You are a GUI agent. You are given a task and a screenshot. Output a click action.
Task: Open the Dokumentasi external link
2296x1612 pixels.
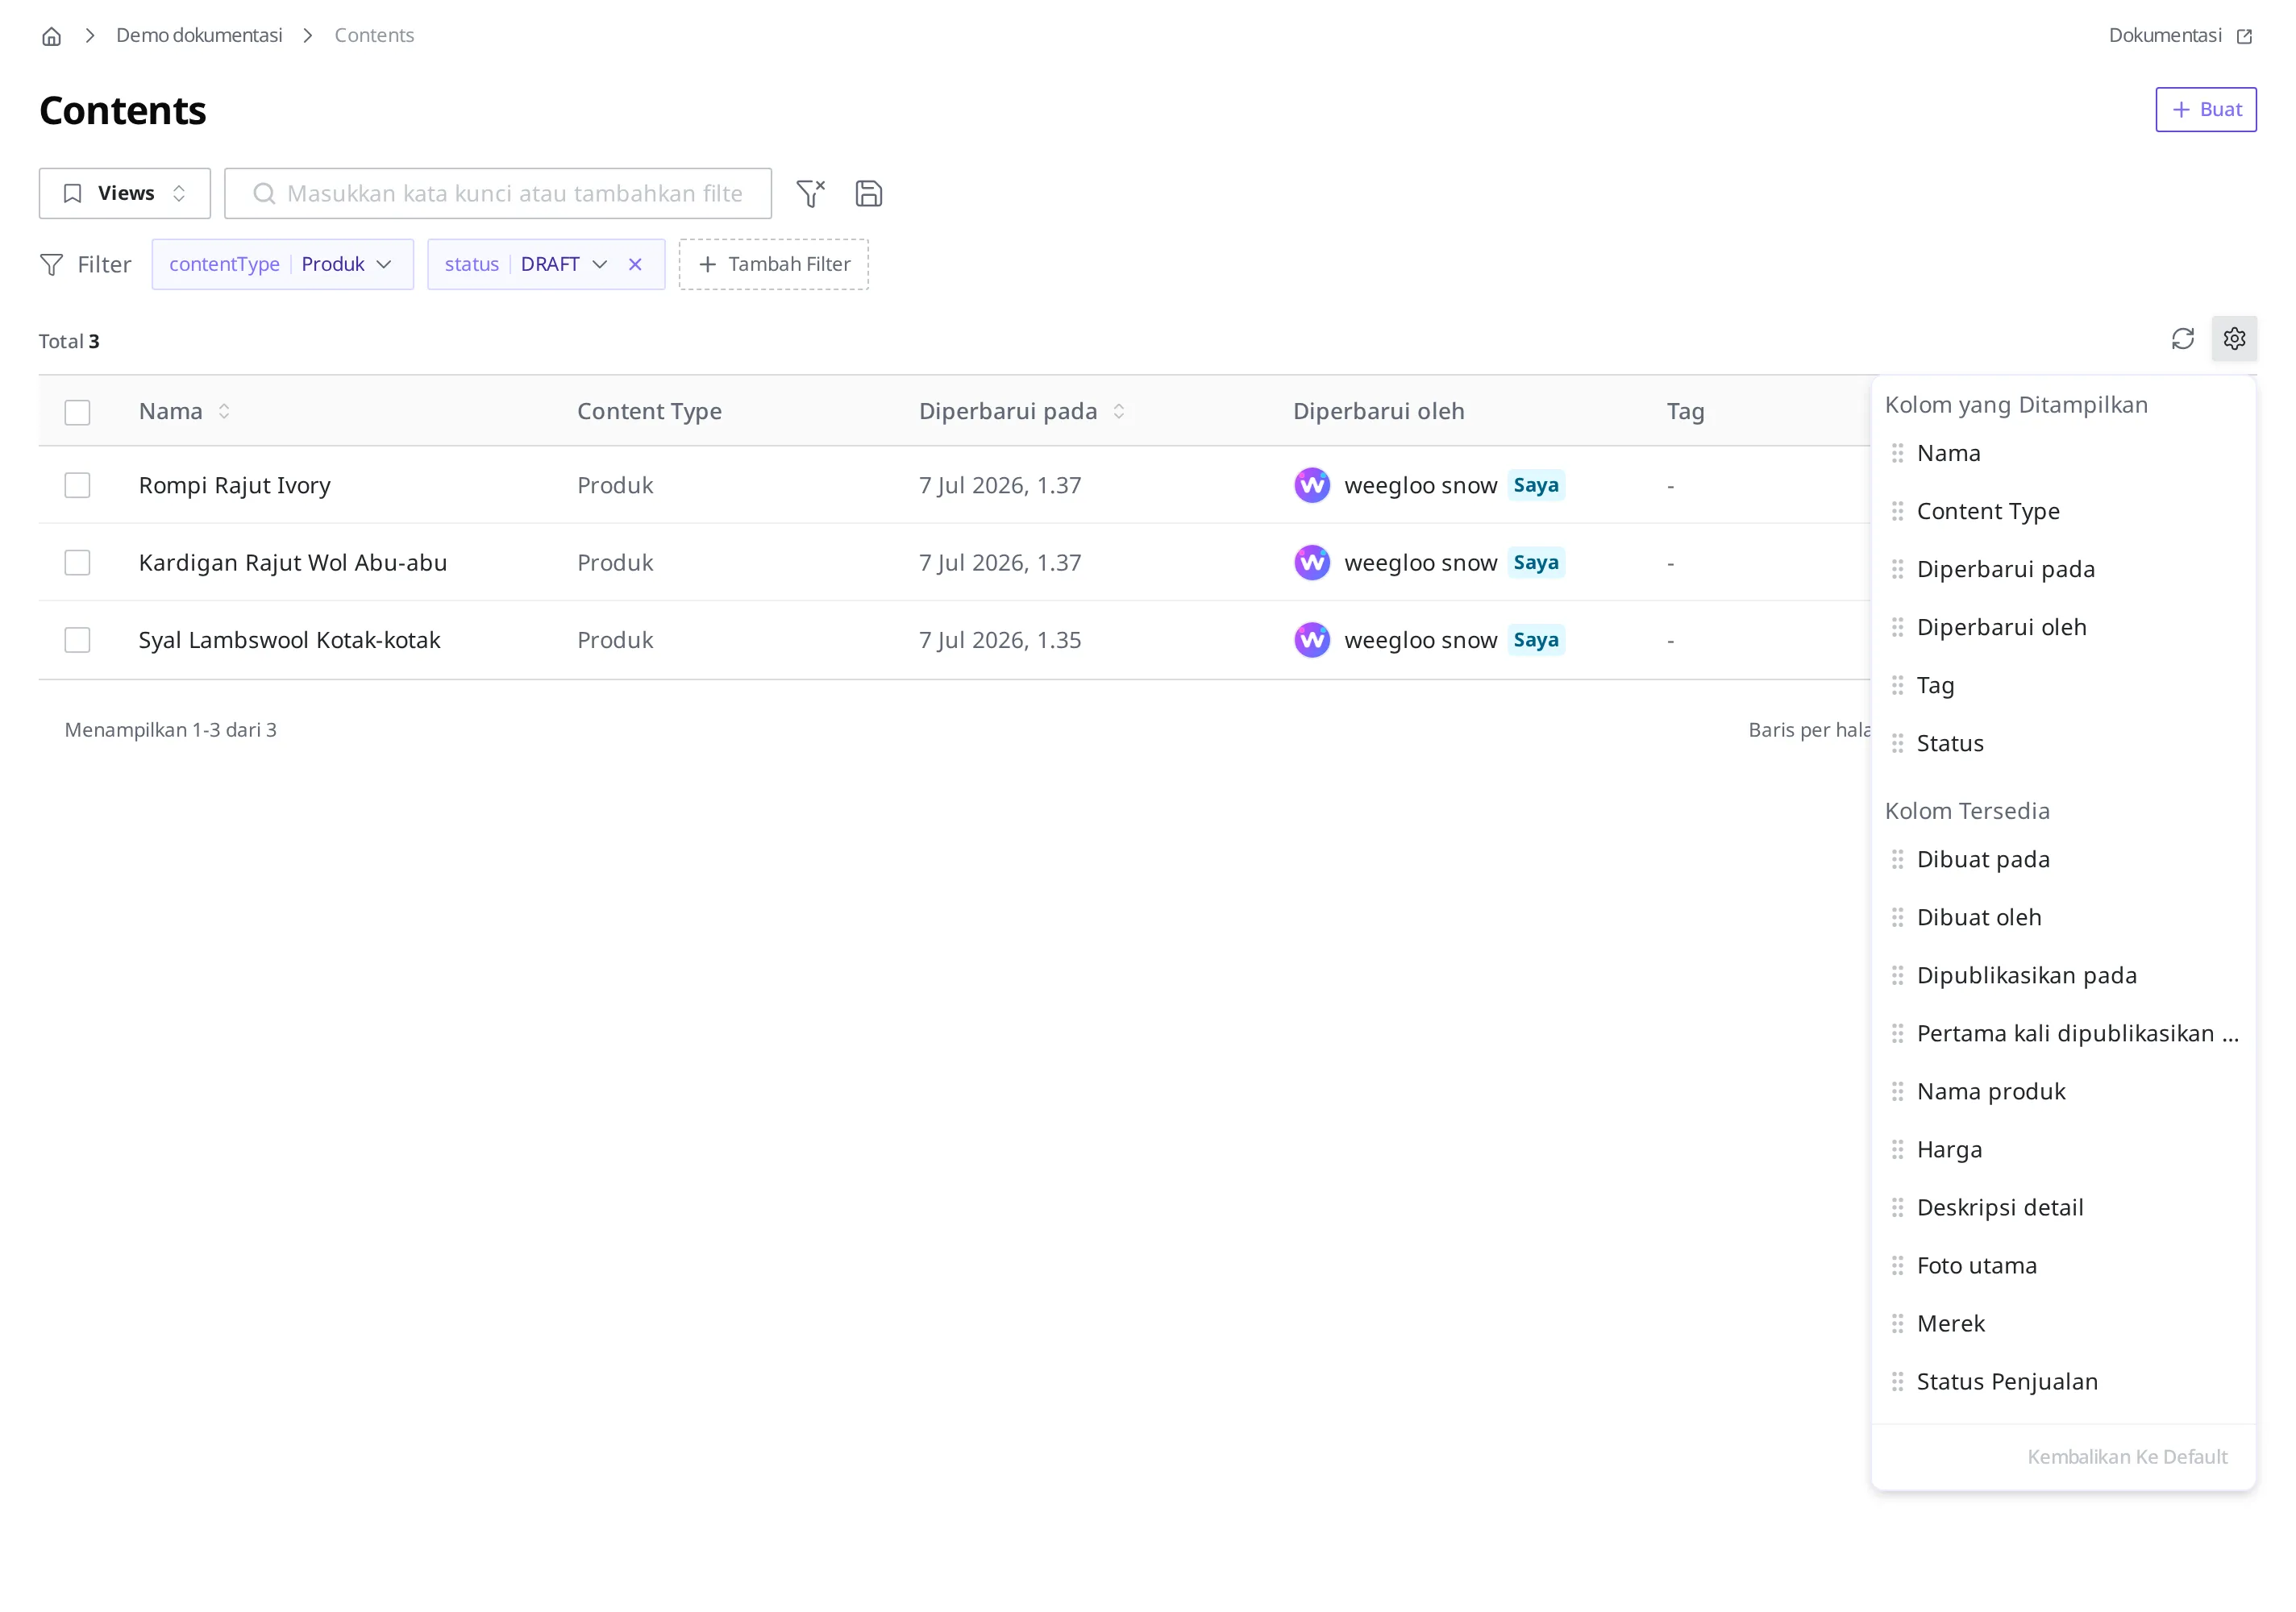(x=2180, y=36)
